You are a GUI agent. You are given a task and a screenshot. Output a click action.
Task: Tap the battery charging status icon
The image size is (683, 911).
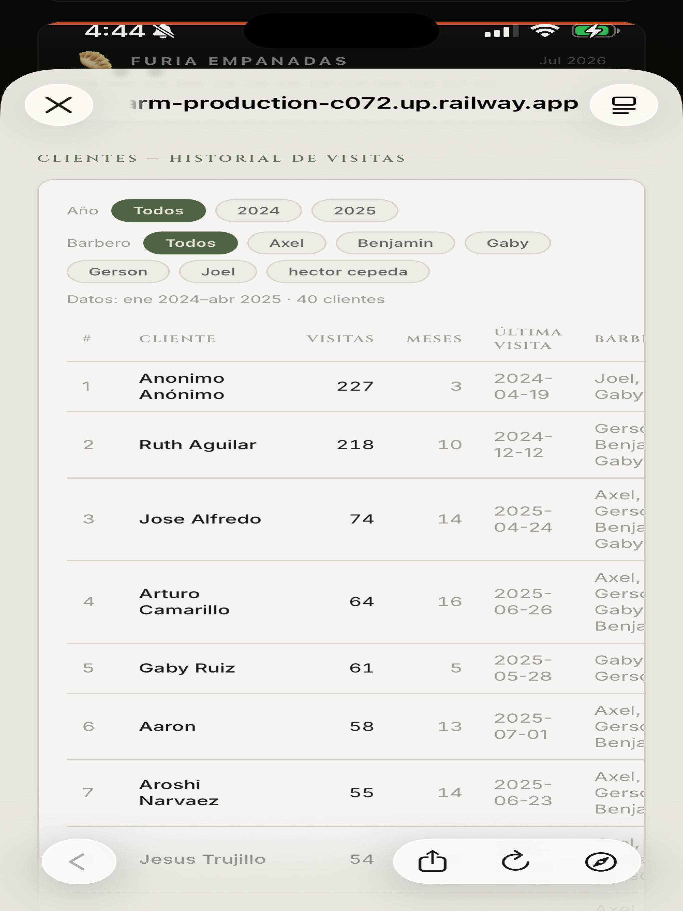pyautogui.click(x=596, y=31)
